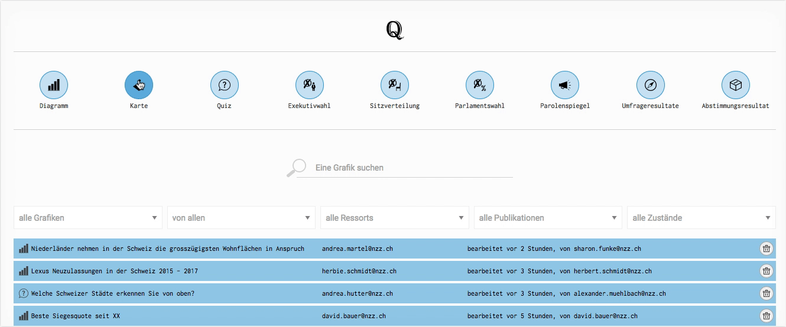The height and width of the screenshot is (327, 786).
Task: Select the Karte map tool icon
Action: click(x=139, y=85)
